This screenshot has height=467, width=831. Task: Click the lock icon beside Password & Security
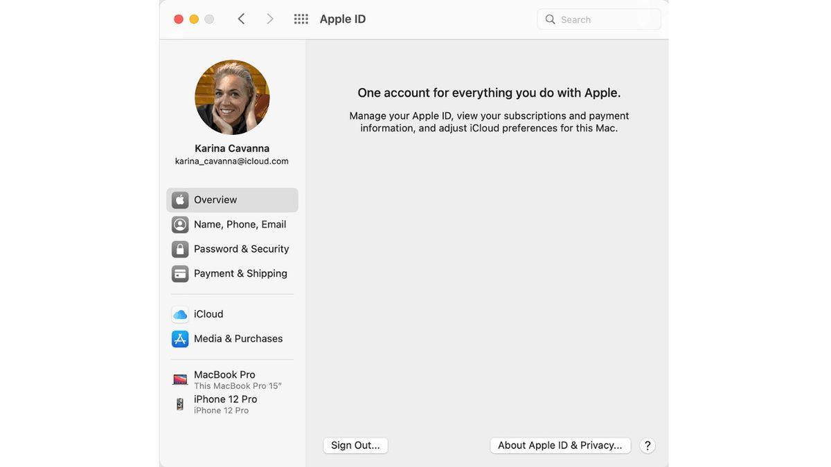180,248
